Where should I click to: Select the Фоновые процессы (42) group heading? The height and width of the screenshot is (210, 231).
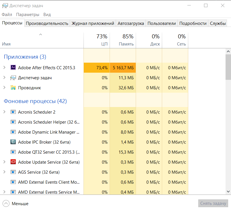click(x=35, y=101)
